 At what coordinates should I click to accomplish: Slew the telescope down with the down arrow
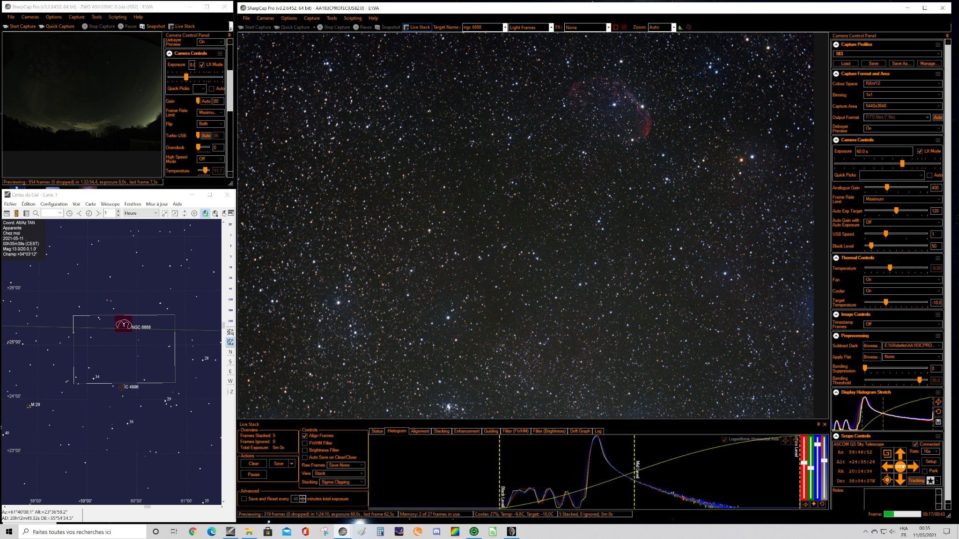coord(900,480)
